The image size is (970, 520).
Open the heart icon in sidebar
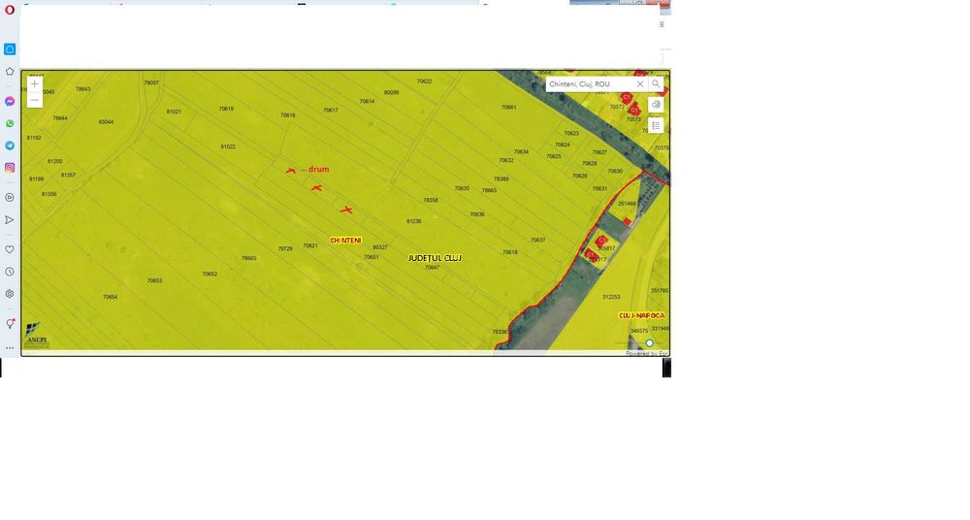point(10,249)
